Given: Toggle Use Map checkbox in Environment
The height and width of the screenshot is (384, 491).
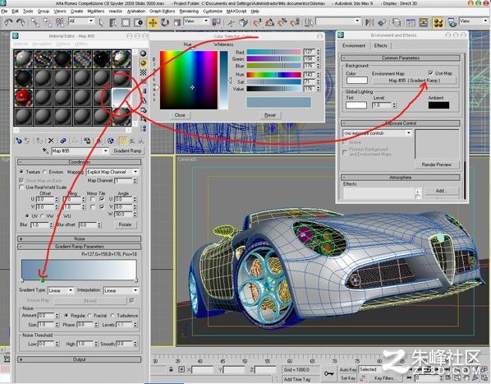Looking at the screenshot, I should 430,72.
